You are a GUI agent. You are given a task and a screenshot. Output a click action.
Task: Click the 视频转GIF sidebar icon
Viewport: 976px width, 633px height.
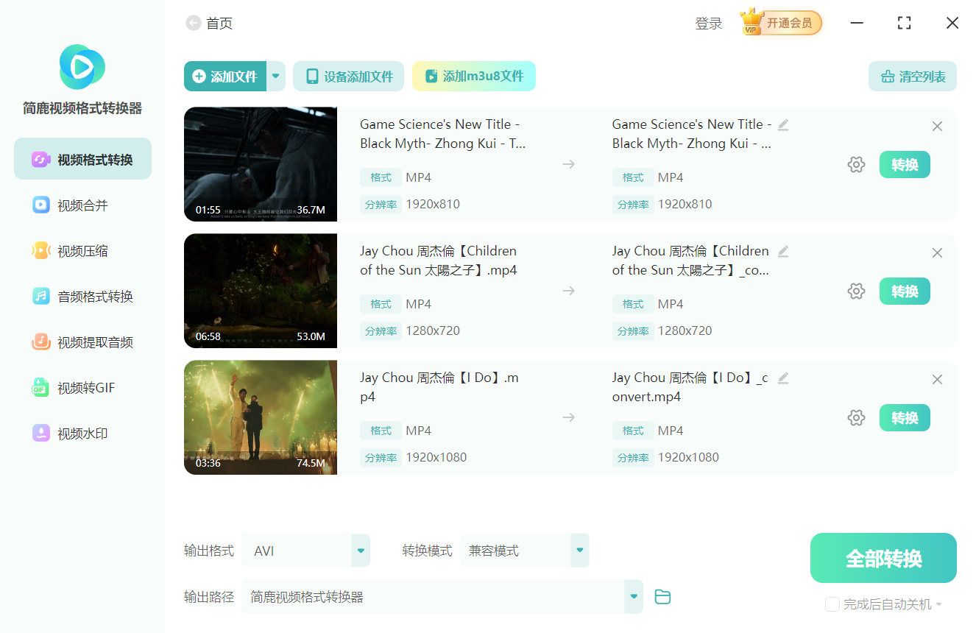(40, 387)
